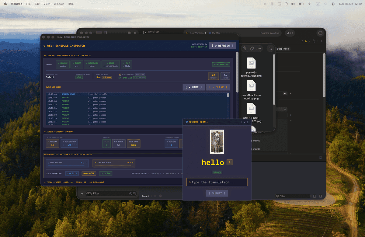The height and width of the screenshot is (237, 365).
Task: Toggle the DELIVERING status indicator
Action: tap(221, 64)
